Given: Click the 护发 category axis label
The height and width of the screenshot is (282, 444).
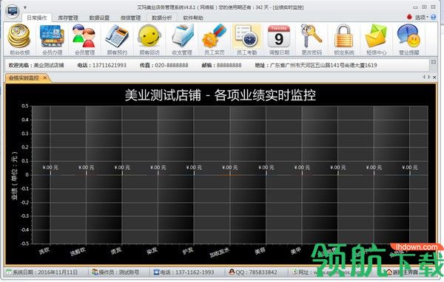Looking at the screenshot, I should [x=188, y=251].
